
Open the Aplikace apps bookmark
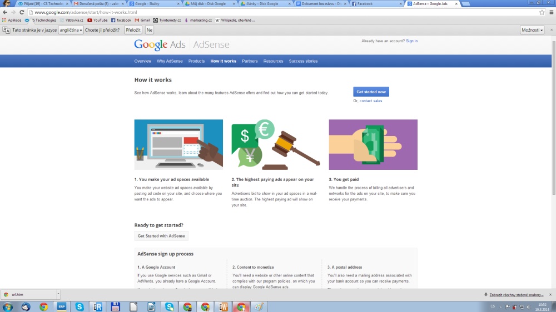(x=12, y=20)
